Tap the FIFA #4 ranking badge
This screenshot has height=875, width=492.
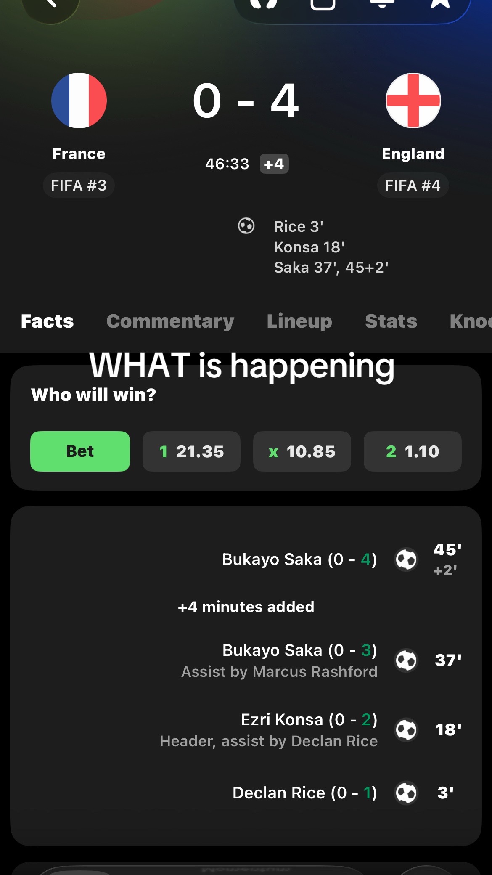pyautogui.click(x=413, y=186)
